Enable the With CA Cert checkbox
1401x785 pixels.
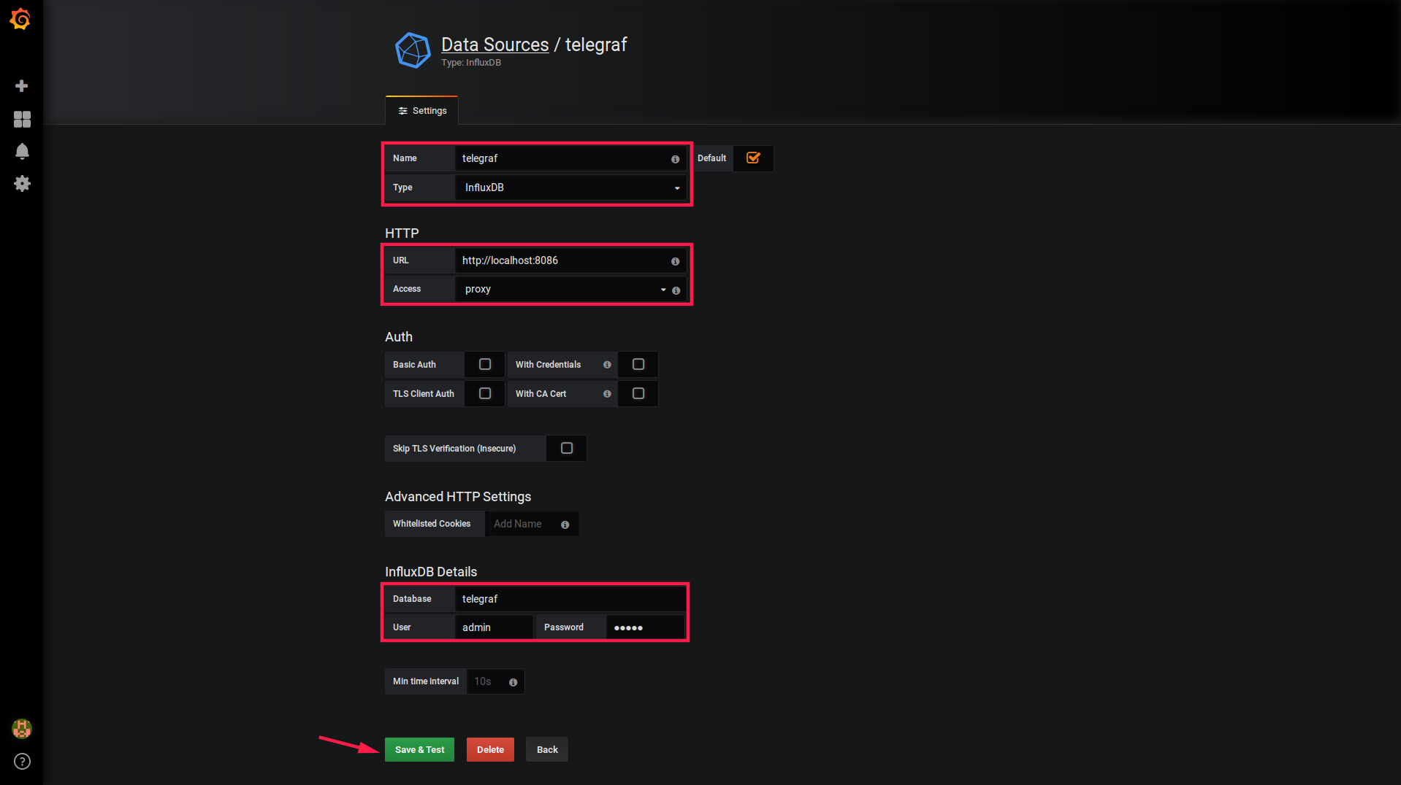pyautogui.click(x=638, y=393)
